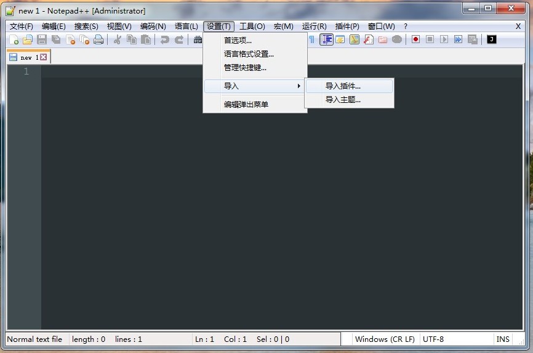Click the Find binoculars icon
This screenshot has height=353, width=533.
click(x=198, y=40)
